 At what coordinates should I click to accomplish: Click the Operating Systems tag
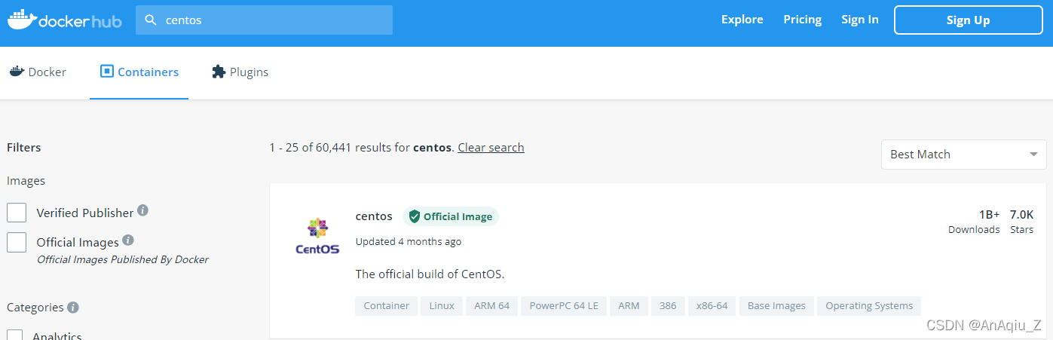tap(869, 306)
